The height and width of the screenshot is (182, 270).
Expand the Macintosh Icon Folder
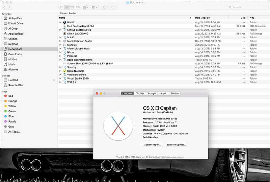pyautogui.click(x=60, y=41)
